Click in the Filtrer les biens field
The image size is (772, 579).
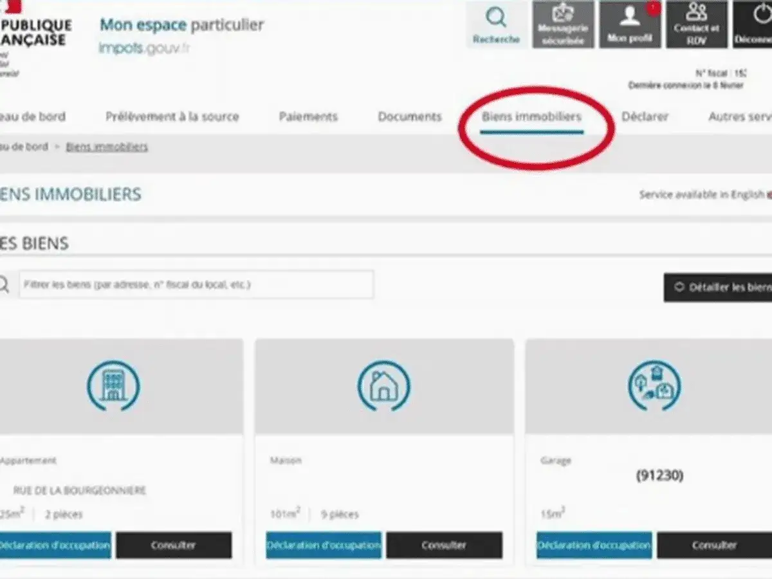pyautogui.click(x=196, y=284)
